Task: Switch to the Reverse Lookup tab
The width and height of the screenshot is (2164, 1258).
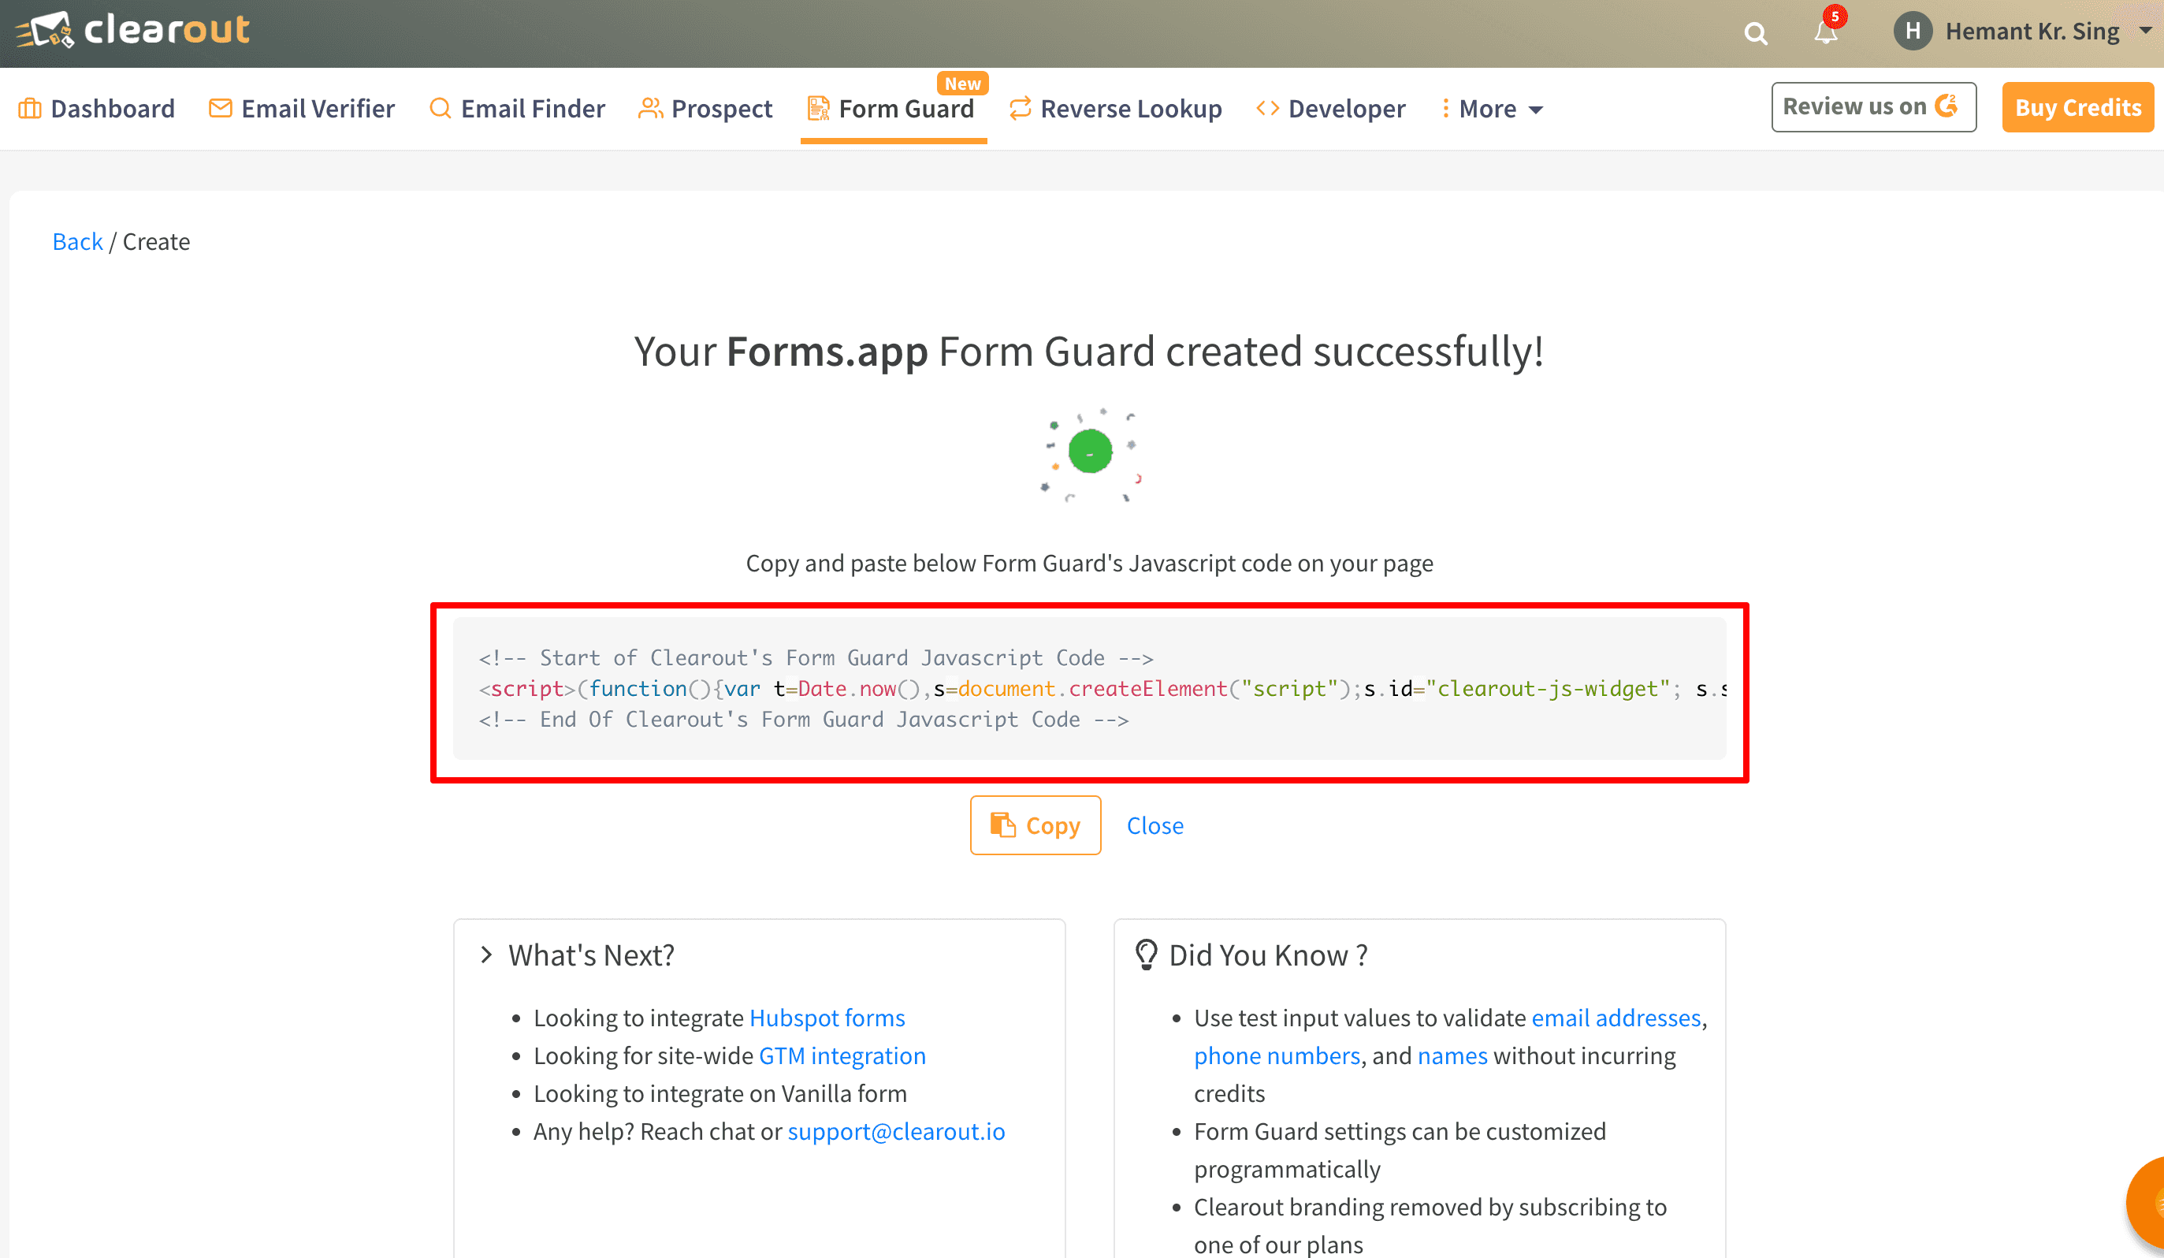Action: click(x=1115, y=109)
